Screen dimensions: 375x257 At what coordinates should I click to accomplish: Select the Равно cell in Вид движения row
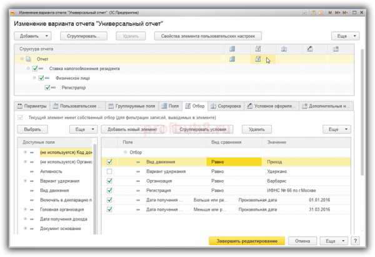click(234, 162)
